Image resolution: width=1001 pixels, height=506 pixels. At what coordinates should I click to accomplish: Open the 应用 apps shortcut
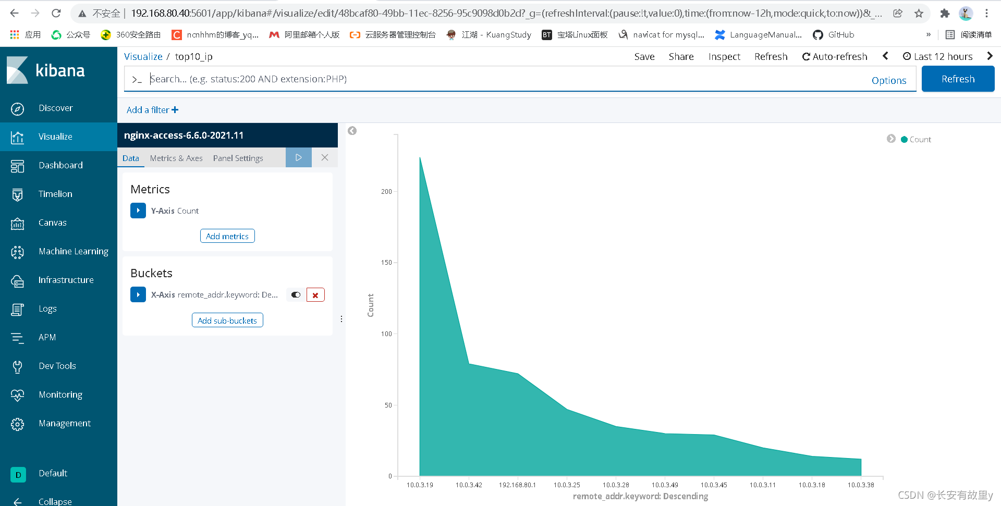pos(26,34)
